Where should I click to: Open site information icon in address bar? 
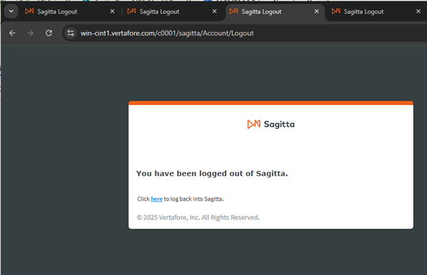[70, 33]
